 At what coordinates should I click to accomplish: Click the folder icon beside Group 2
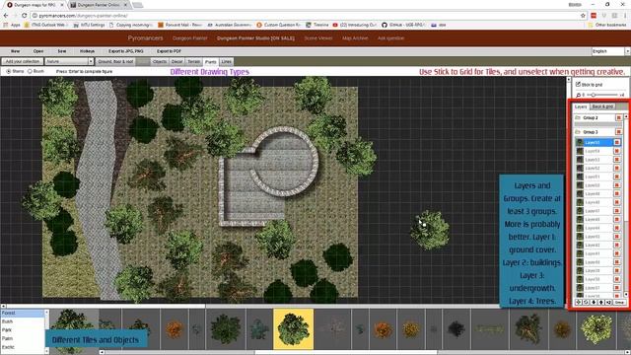coord(578,118)
